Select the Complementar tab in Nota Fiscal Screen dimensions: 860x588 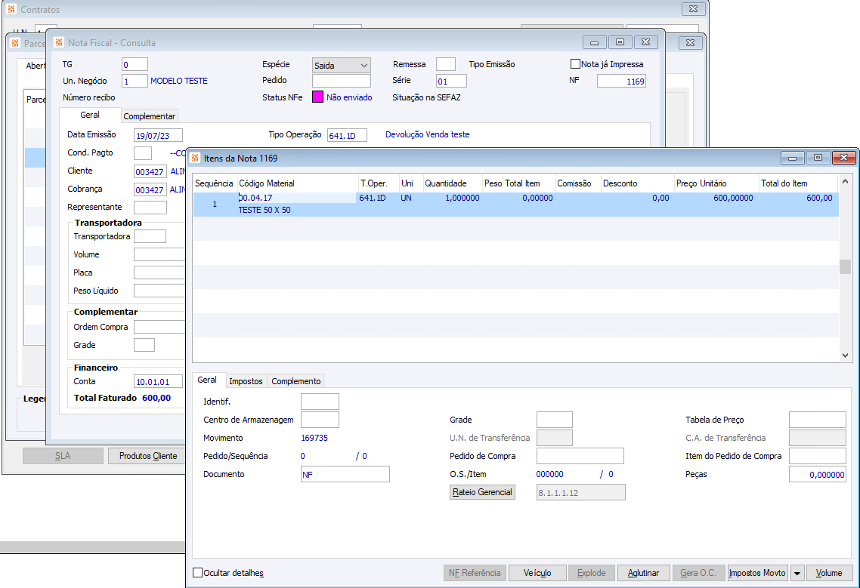tap(150, 116)
